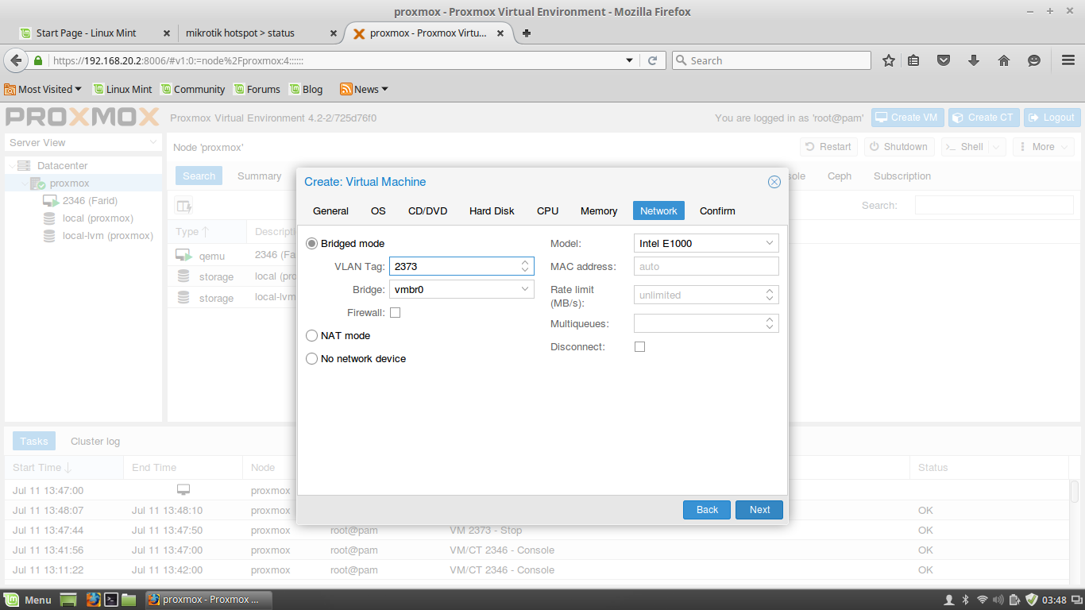Image resolution: width=1085 pixels, height=610 pixels.
Task: Log out with the Logout button
Action: (1052, 118)
